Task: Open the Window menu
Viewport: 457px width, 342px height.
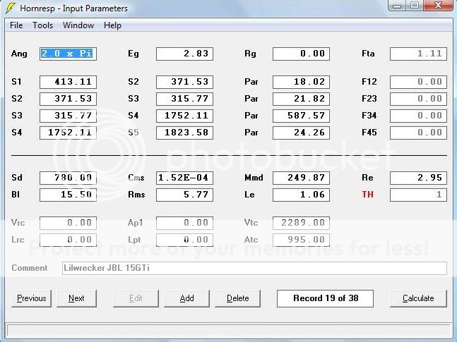Action: coord(78,25)
